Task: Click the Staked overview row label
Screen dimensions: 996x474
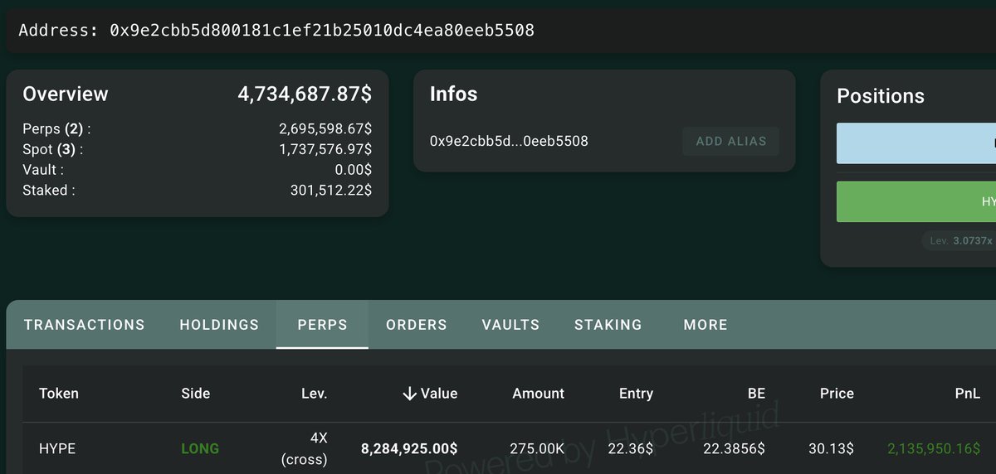Action: [x=49, y=191]
